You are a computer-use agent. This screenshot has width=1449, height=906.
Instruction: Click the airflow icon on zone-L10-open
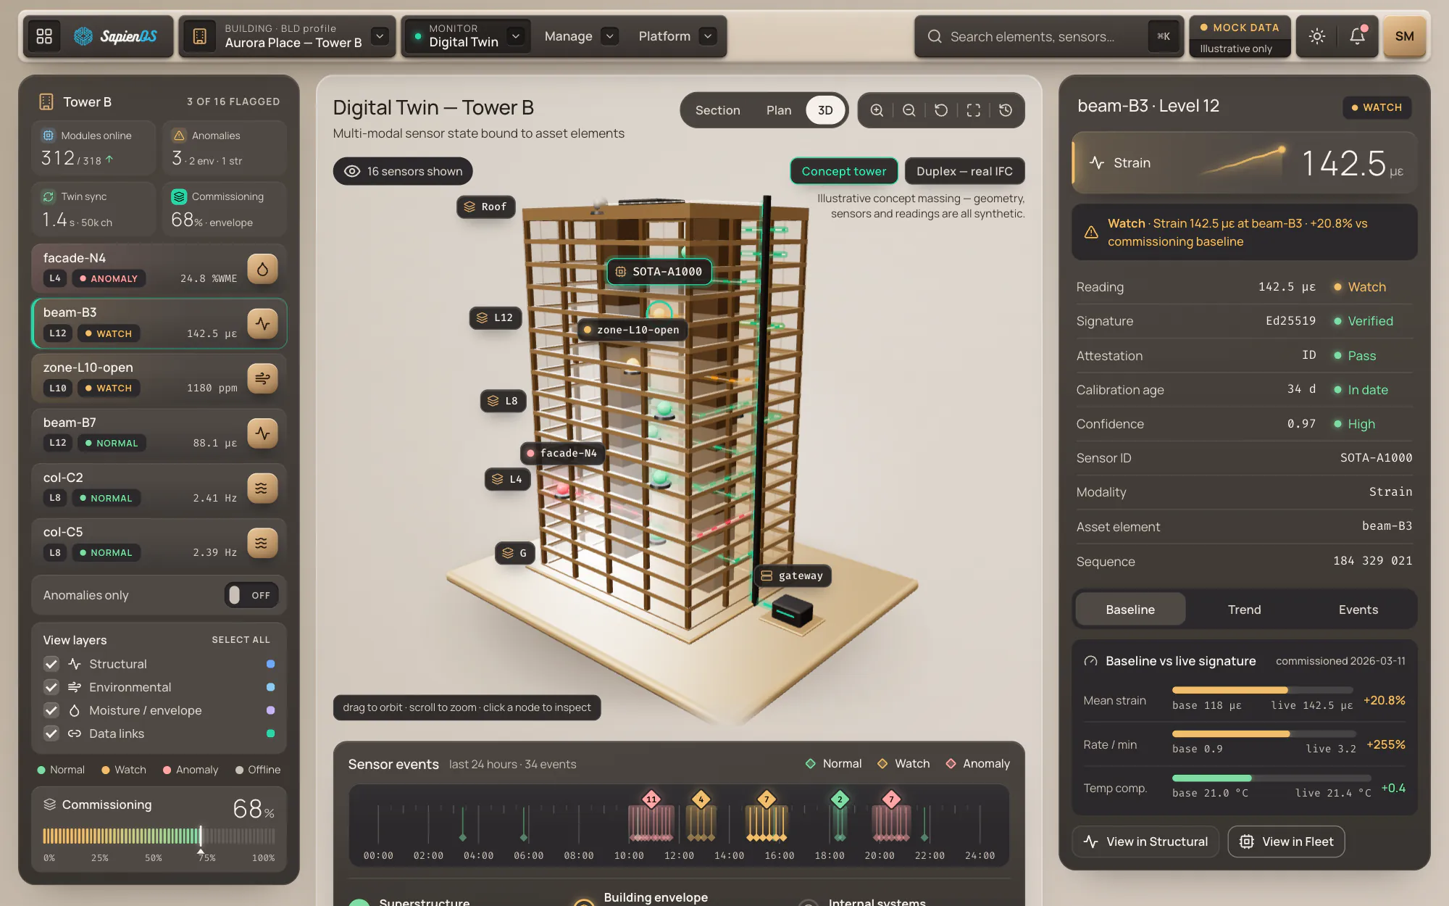coord(262,378)
